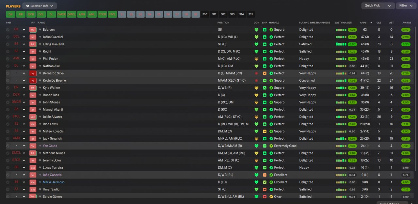418x204 pixels.
Task: Toggle the picked checkmark for Umar Sadiq
Action: (x=8, y=189)
